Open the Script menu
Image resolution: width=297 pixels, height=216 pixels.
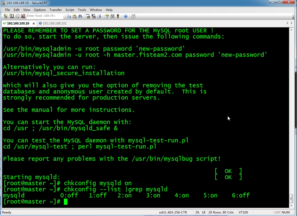point(70,10)
